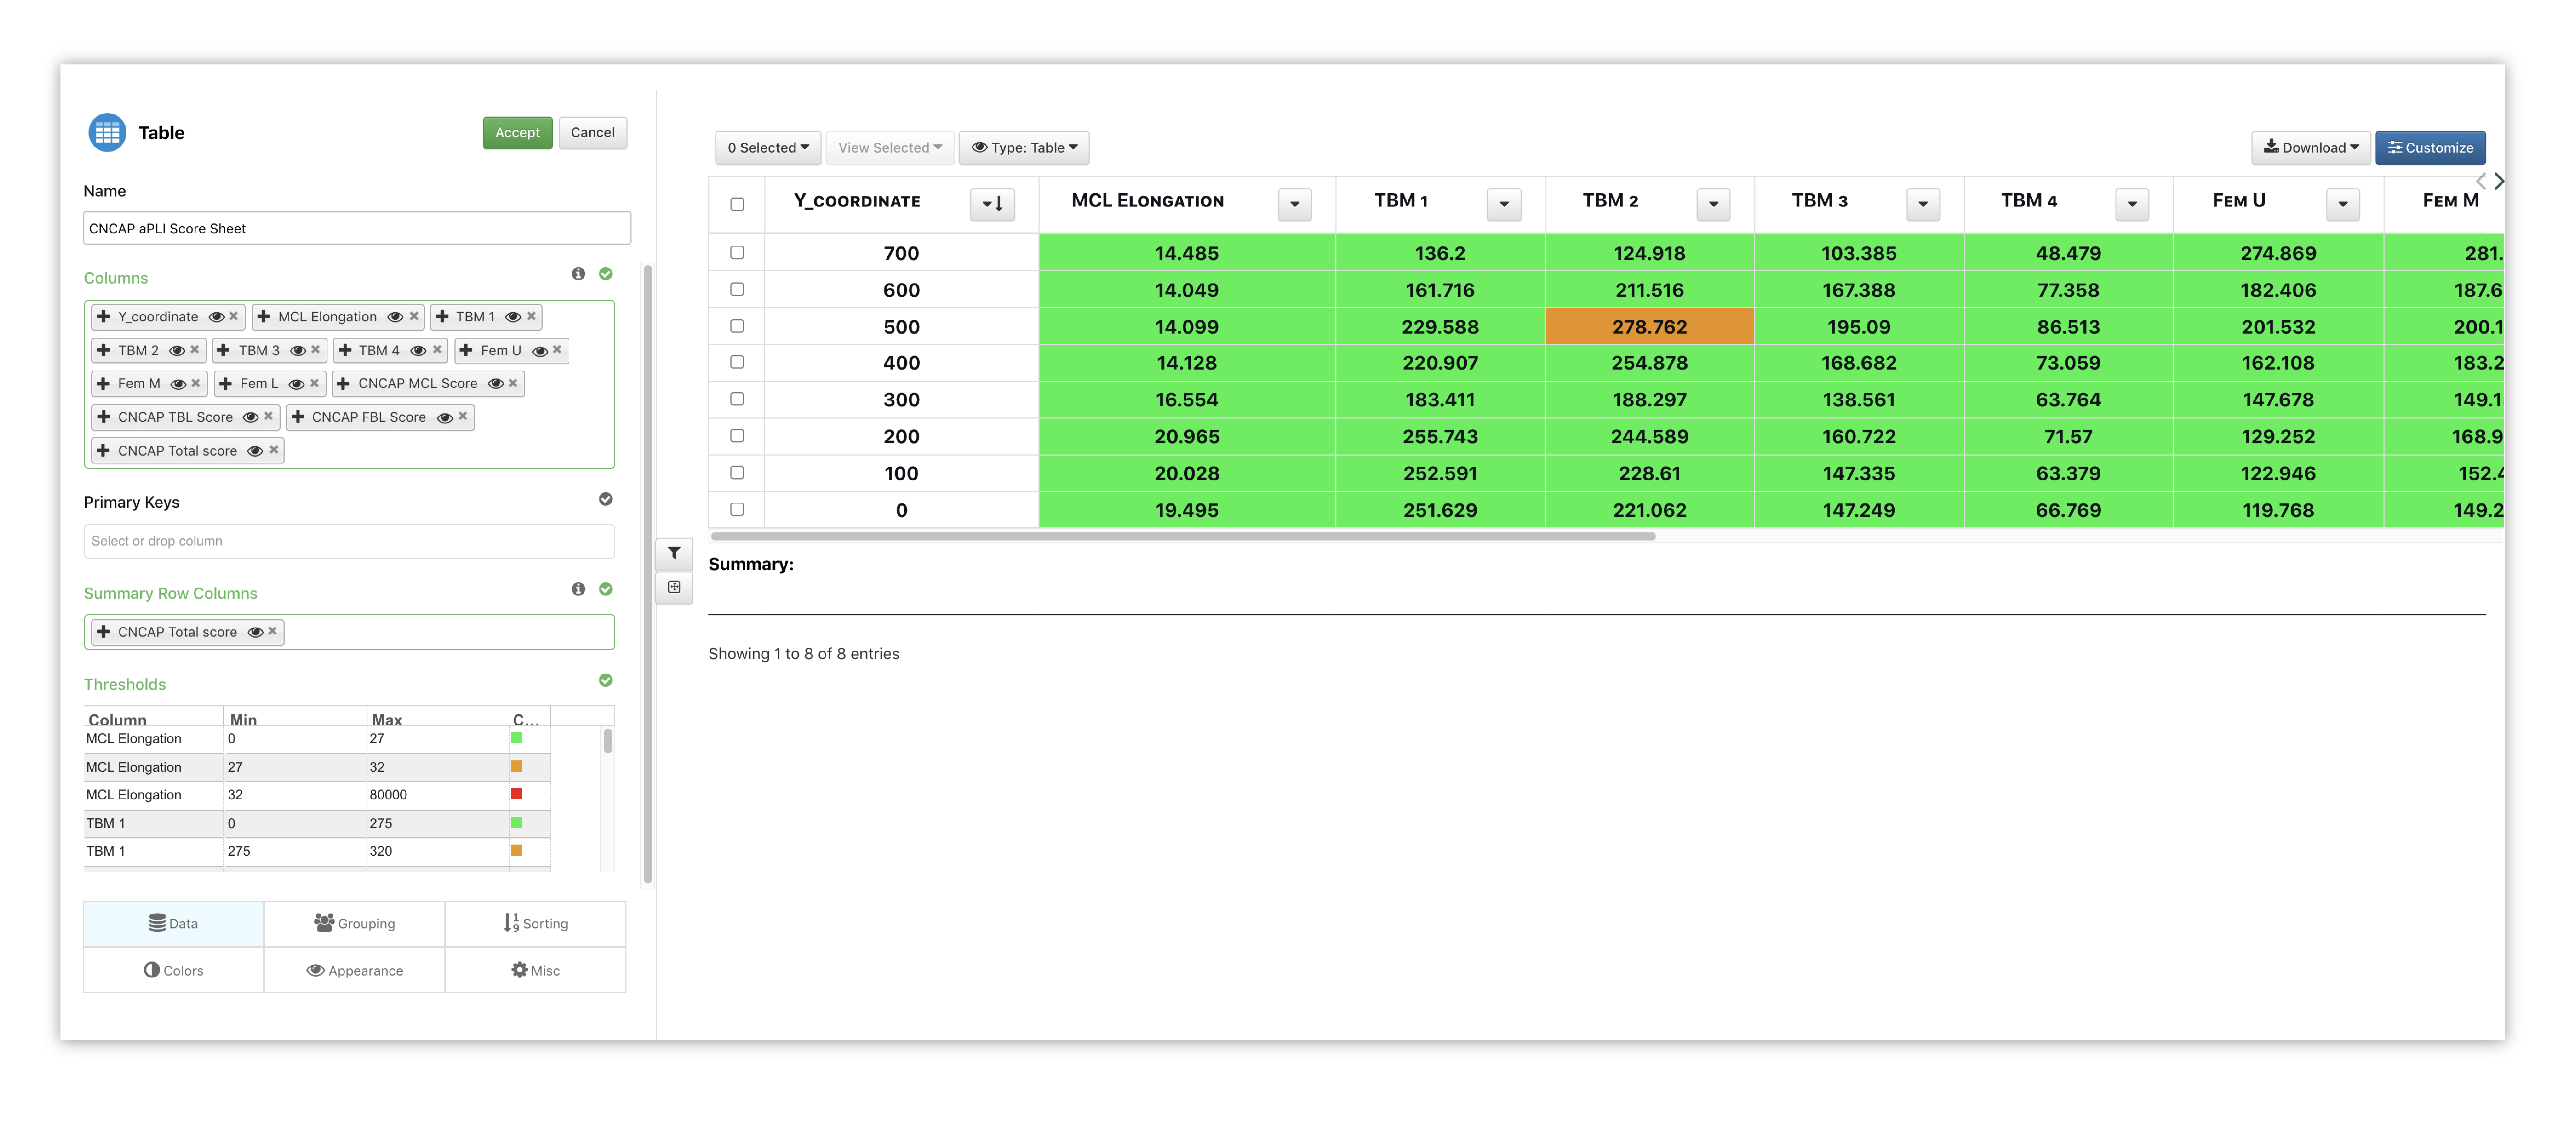Click the Customize button
The image size is (2576, 1122).
click(x=2430, y=148)
